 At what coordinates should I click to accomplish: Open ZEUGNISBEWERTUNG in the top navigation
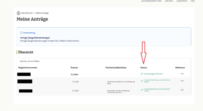click(152, 1)
